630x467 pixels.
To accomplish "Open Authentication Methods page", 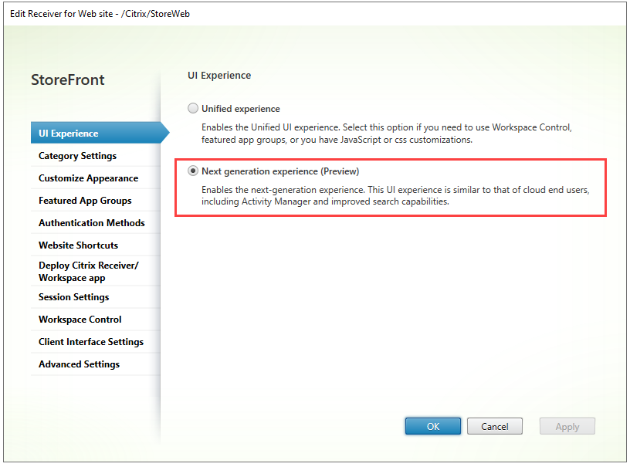I will click(91, 223).
